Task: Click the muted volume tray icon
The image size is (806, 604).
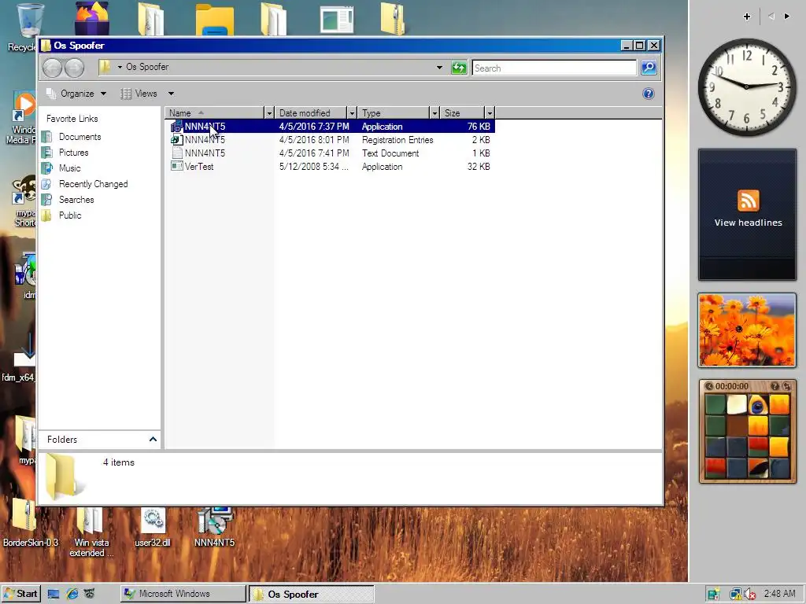Action: pos(750,595)
